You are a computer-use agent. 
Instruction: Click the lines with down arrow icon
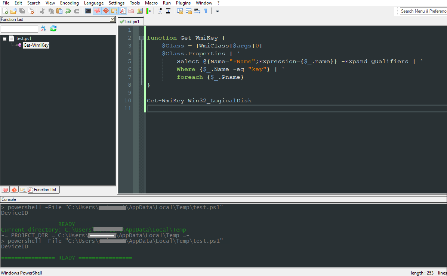(x=169, y=11)
